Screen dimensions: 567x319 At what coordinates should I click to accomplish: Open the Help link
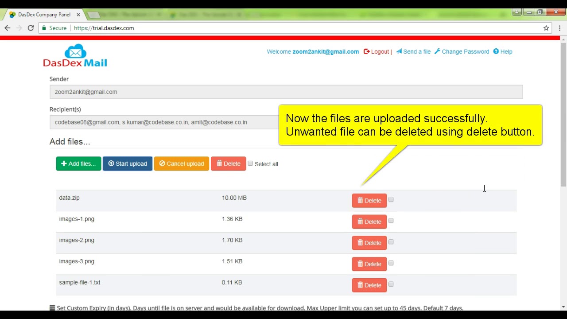point(503,52)
